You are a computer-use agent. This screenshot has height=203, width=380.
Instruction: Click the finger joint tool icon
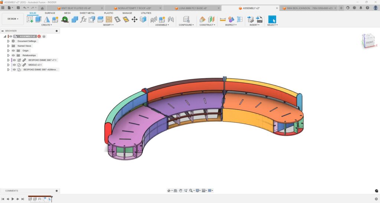(109, 19)
